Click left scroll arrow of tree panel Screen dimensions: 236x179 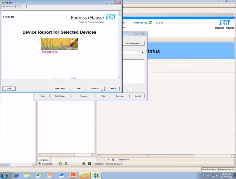39,155
